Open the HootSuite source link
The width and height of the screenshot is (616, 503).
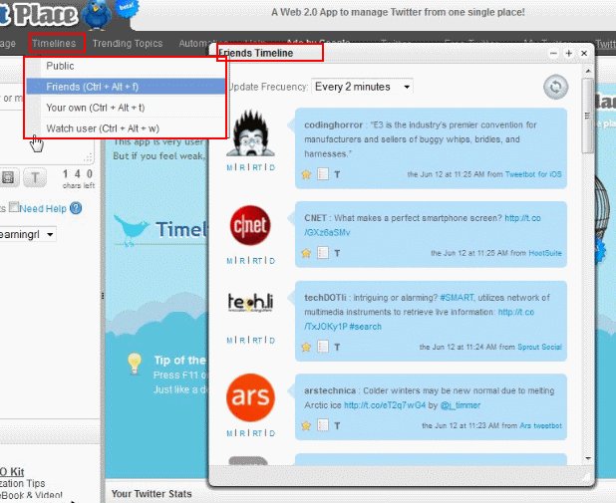[545, 253]
